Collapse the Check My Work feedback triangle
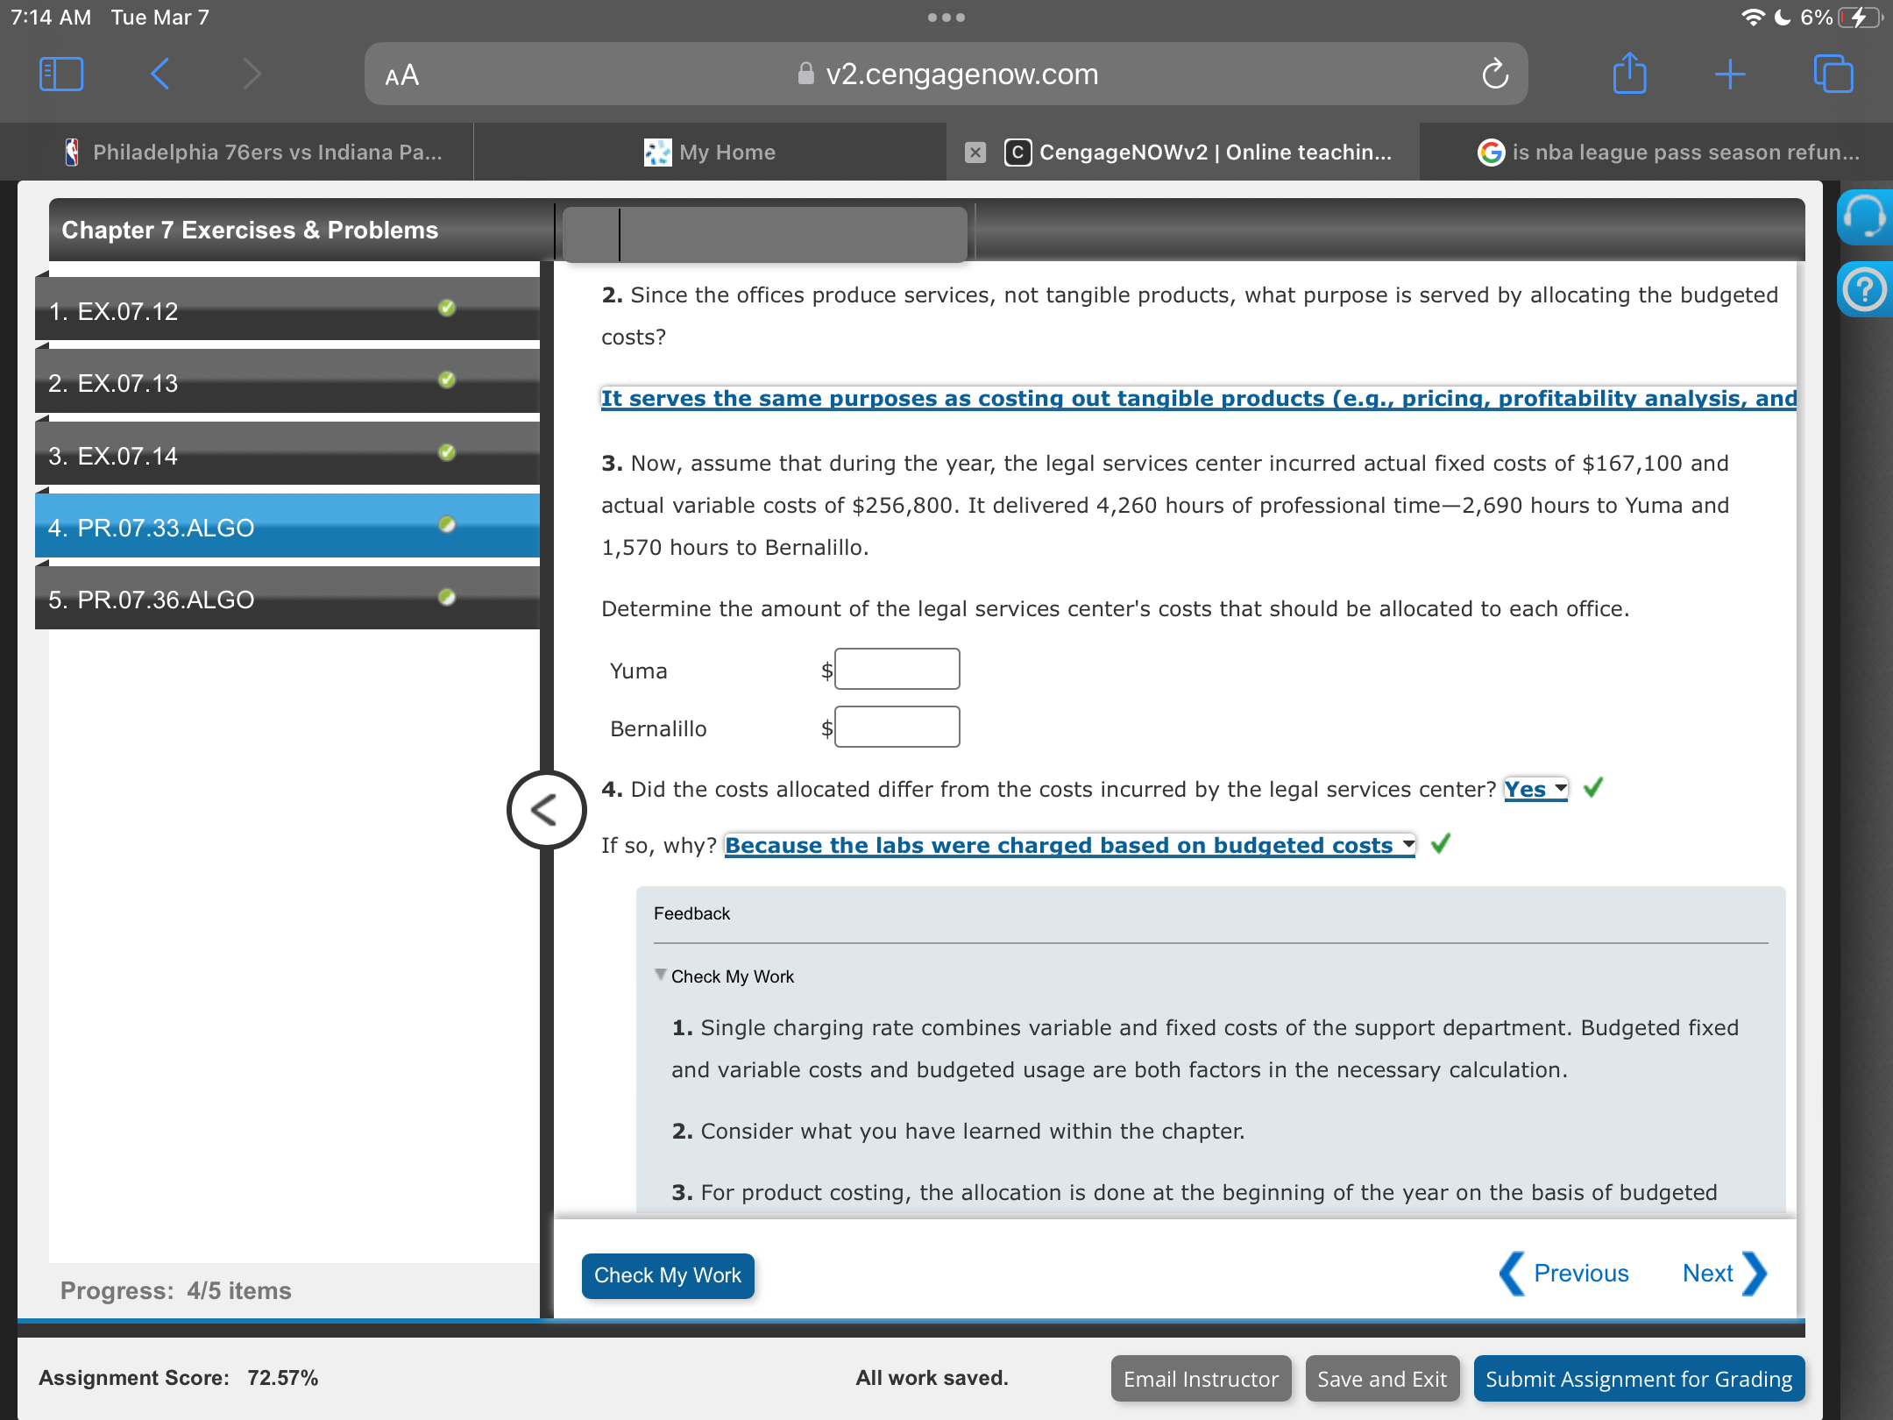The width and height of the screenshot is (1893, 1420). [x=661, y=975]
